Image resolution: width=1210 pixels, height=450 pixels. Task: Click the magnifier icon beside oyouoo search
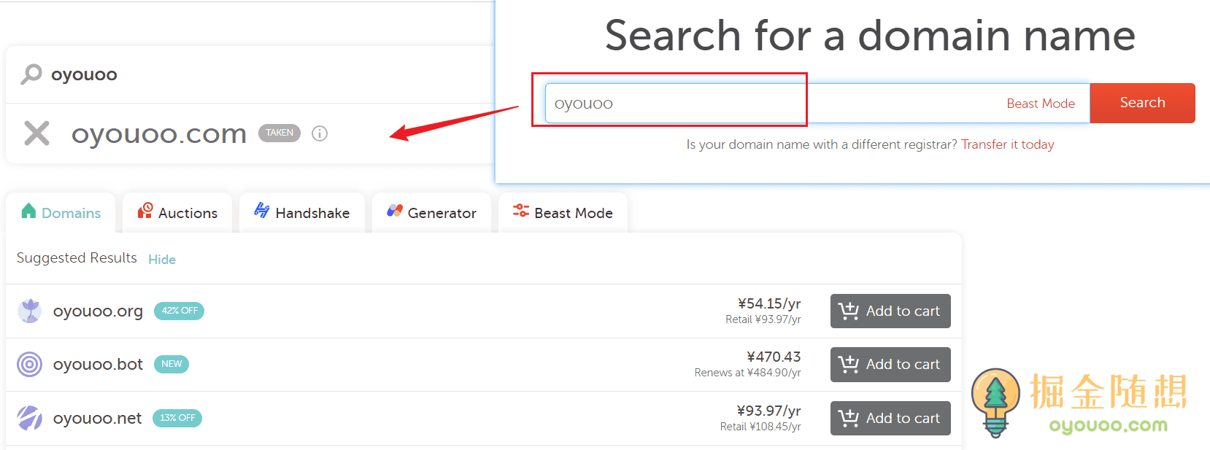31,74
